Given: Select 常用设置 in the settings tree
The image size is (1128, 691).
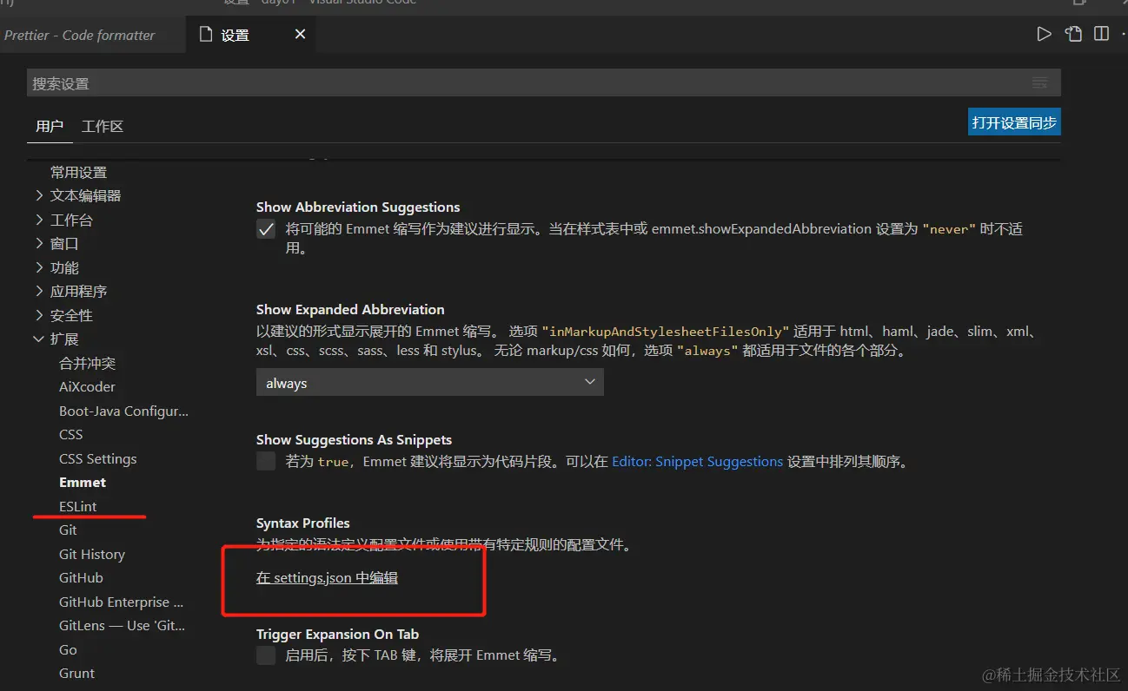Looking at the screenshot, I should pyautogui.click(x=79, y=173).
